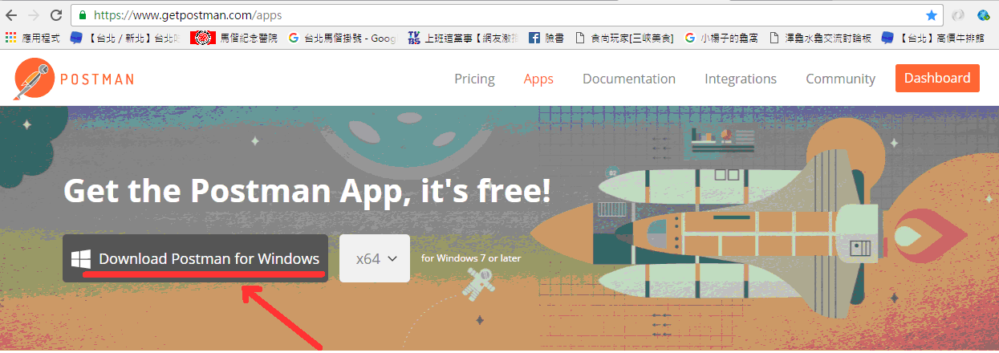999x353 pixels.
Task: Open the 馬偕紀念醫院 bookmark
Action: click(234, 38)
